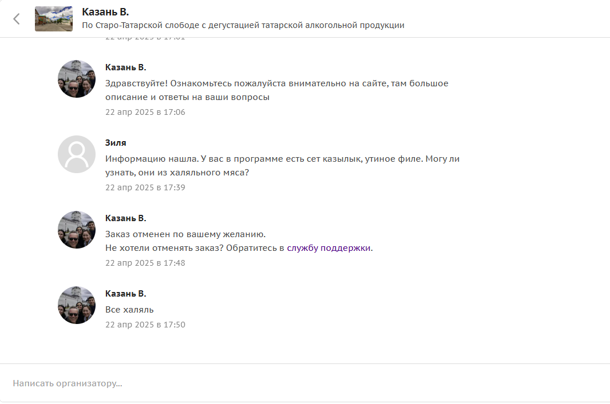Click Зиля's message about казылык
The height and width of the screenshot is (404, 610).
(x=283, y=166)
